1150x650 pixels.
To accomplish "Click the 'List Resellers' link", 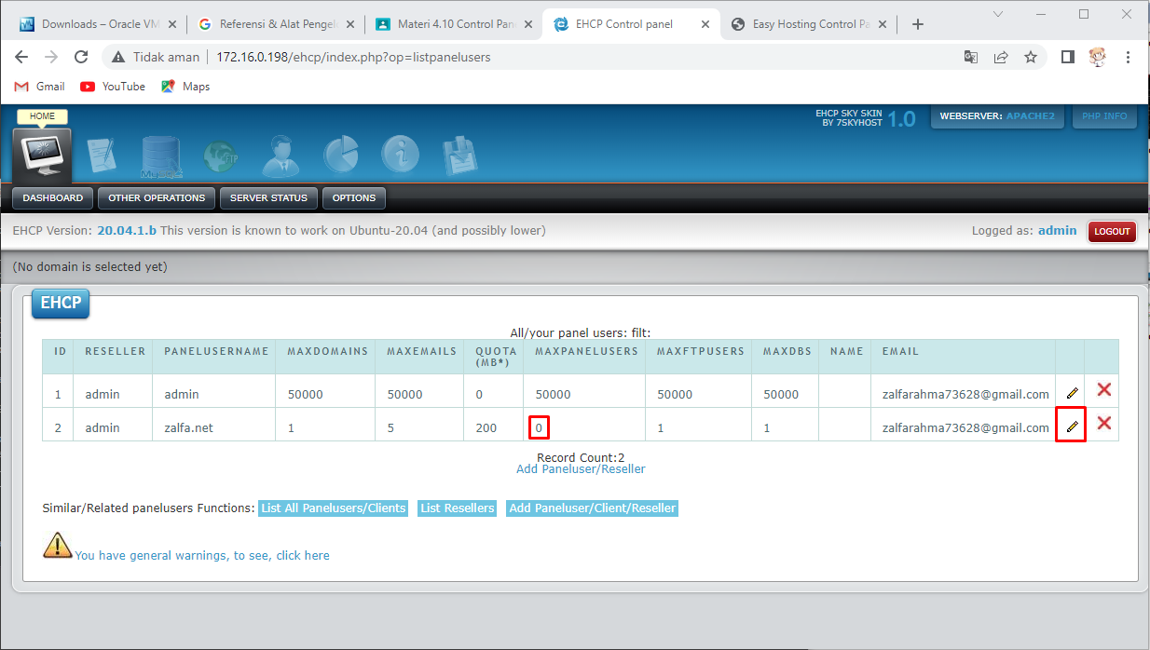I will coord(458,508).
